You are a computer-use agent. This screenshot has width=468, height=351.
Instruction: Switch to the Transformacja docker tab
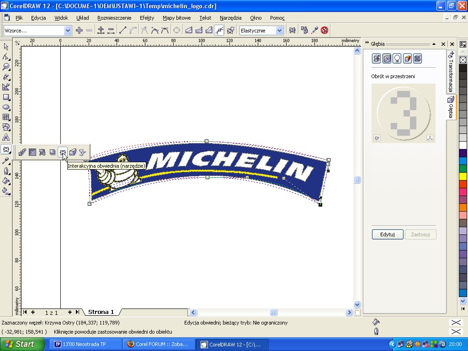[x=451, y=71]
